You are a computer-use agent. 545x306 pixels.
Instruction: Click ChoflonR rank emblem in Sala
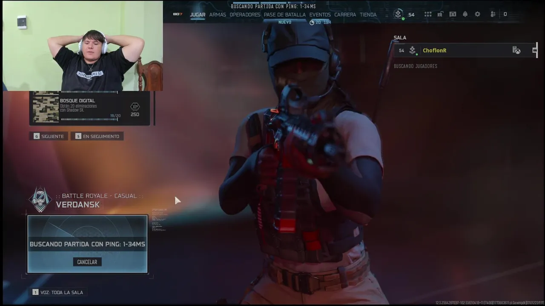pyautogui.click(x=412, y=51)
